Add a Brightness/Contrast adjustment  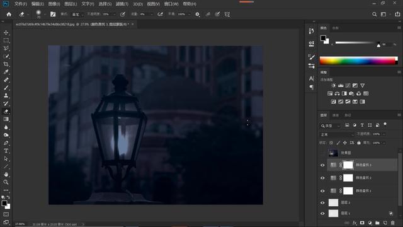[x=333, y=86]
